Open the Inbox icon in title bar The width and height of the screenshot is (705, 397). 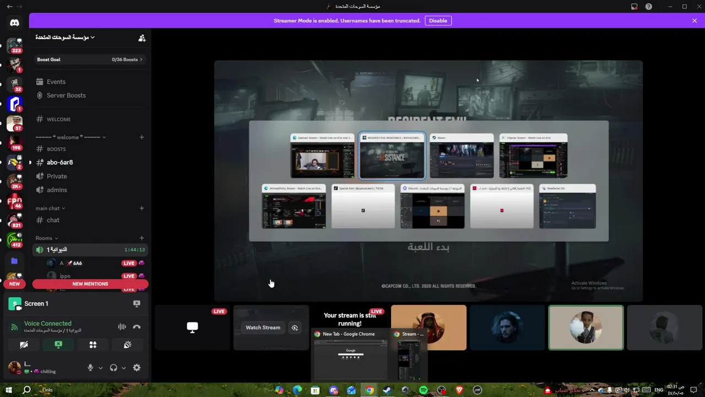pyautogui.click(x=634, y=7)
